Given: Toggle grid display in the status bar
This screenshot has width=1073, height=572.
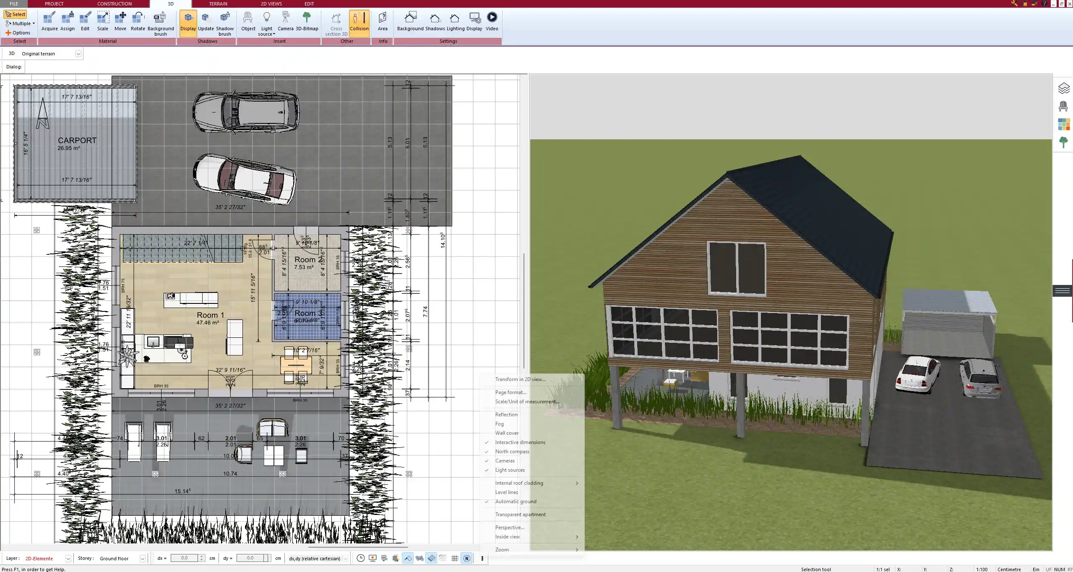Looking at the screenshot, I should point(455,558).
